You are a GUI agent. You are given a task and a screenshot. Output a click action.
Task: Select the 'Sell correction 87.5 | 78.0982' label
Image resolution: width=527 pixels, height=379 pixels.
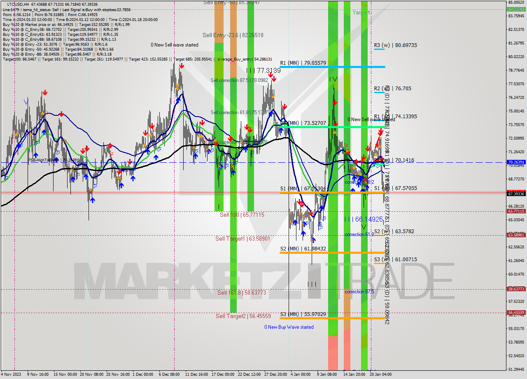(x=239, y=80)
